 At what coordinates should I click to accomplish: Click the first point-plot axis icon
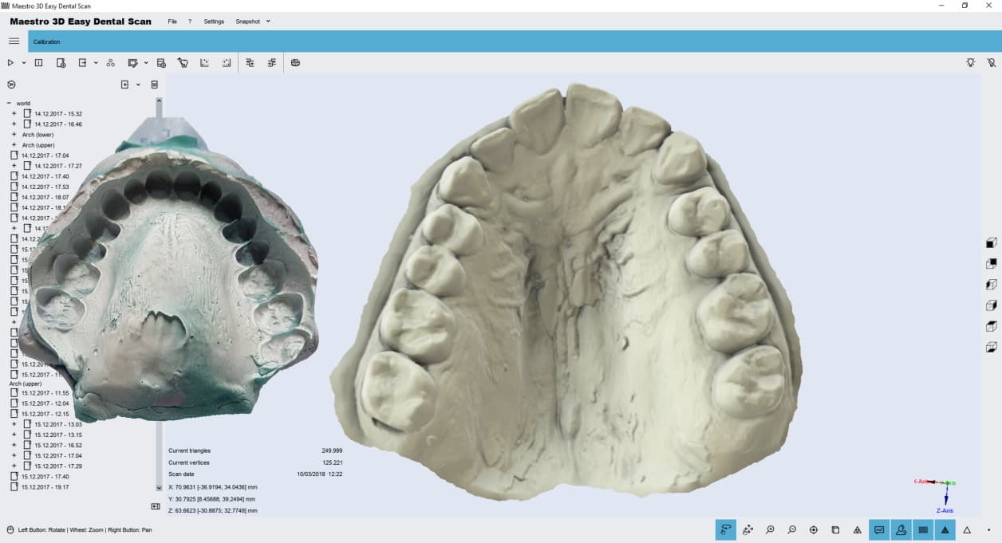point(204,62)
